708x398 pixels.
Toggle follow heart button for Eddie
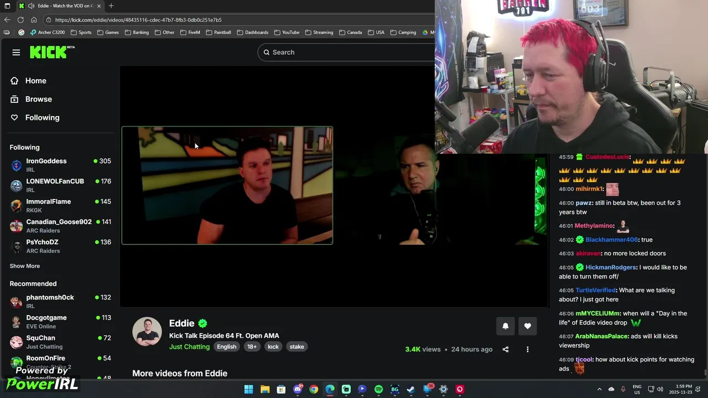click(528, 326)
